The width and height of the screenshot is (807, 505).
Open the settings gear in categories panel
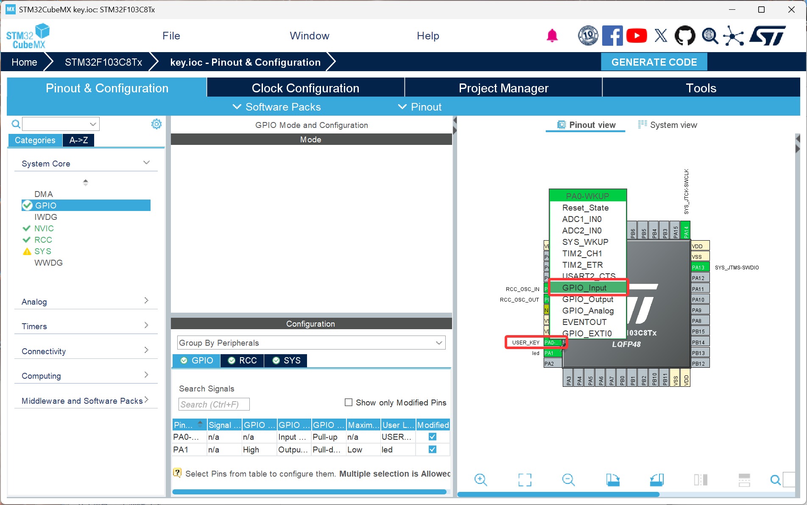[156, 124]
